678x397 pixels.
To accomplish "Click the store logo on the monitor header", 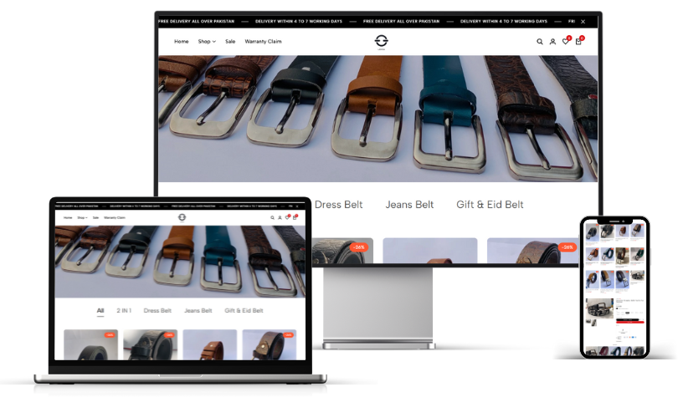I will (x=382, y=41).
